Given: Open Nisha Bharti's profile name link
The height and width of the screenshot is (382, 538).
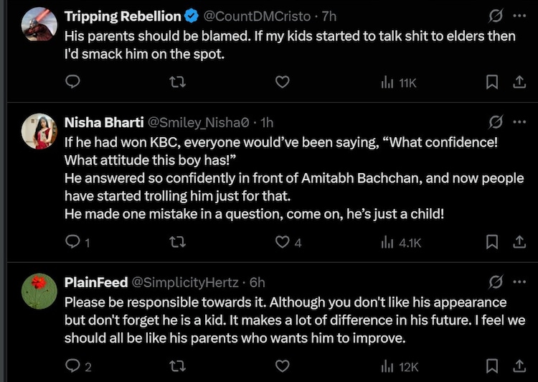Looking at the screenshot, I should 103,122.
